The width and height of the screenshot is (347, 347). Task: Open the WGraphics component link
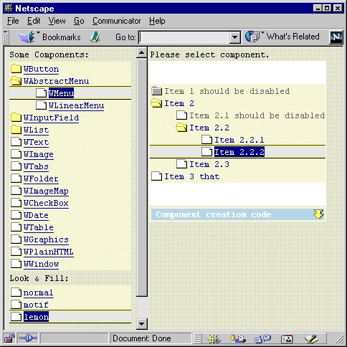(x=46, y=239)
